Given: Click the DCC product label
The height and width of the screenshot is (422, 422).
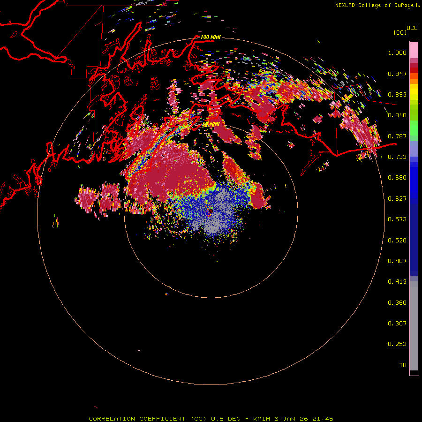Looking at the screenshot, I should coord(412,28).
